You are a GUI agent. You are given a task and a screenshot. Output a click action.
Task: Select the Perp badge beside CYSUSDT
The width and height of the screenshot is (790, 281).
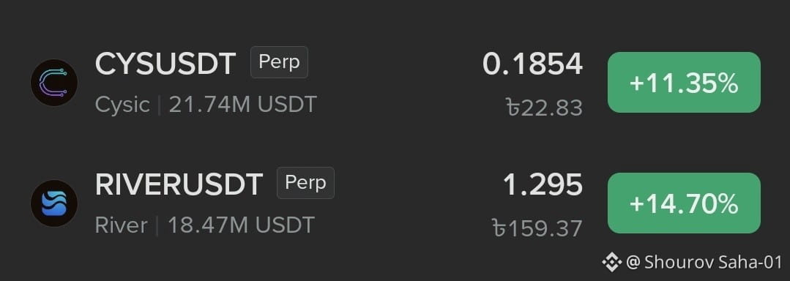[x=279, y=62]
